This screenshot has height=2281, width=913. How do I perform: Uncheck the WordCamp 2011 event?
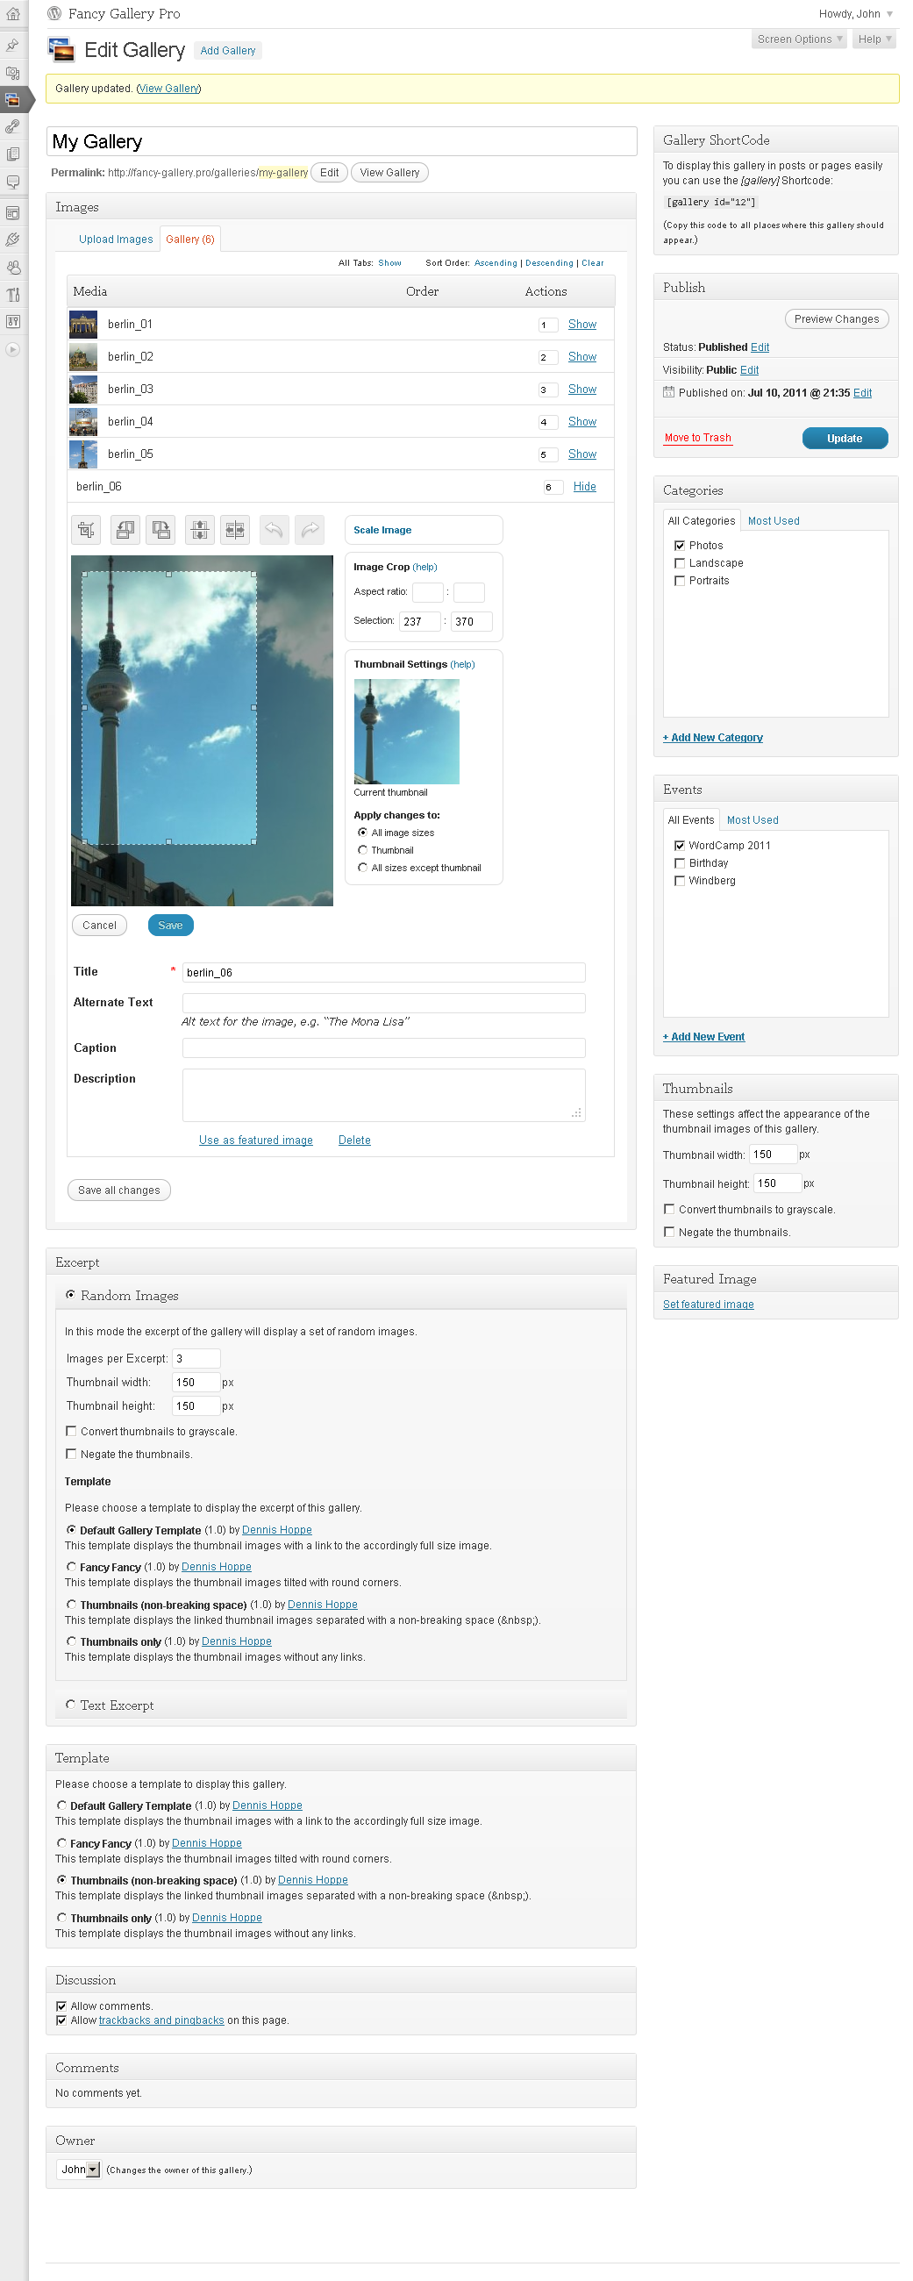(679, 846)
